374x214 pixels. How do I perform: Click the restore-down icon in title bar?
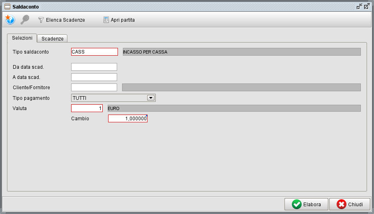[x=360, y=7]
